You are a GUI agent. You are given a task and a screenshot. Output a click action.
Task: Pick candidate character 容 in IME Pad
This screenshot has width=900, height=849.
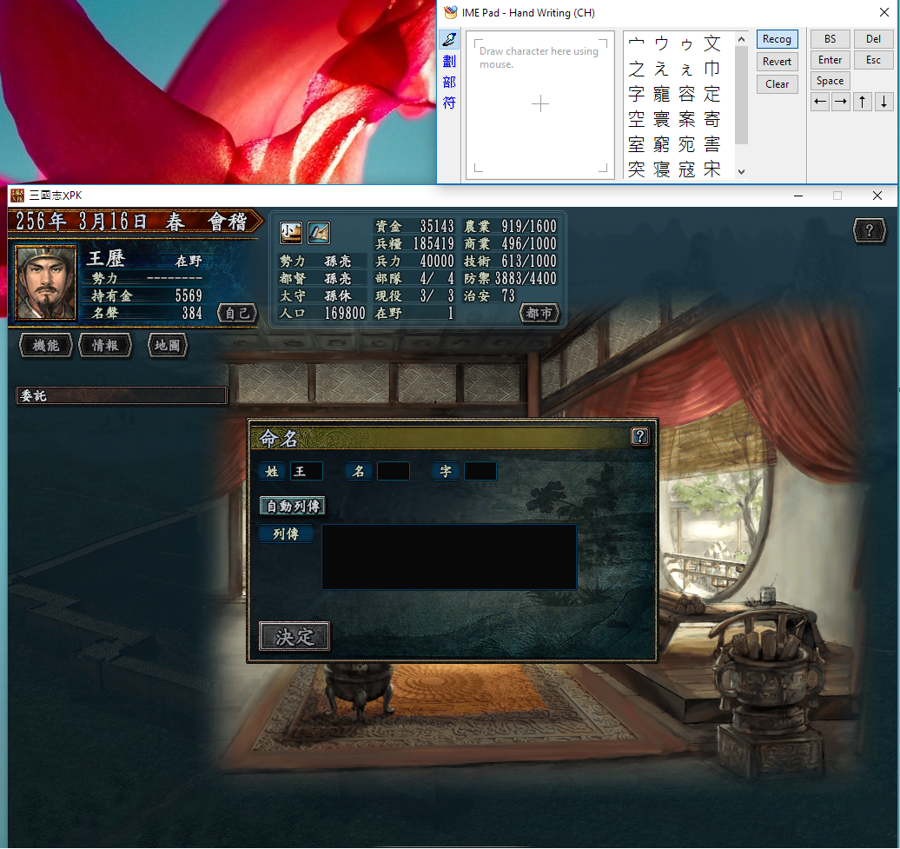click(686, 94)
